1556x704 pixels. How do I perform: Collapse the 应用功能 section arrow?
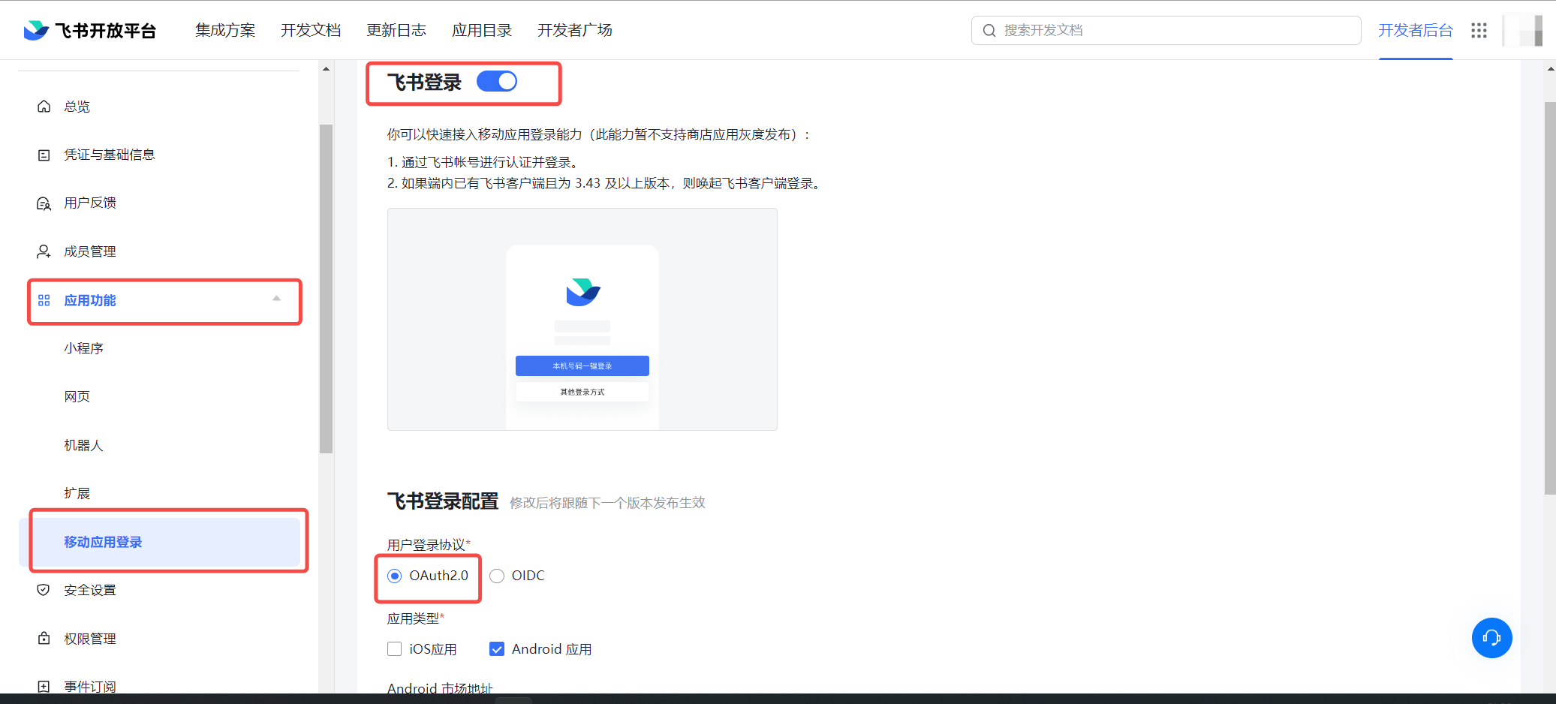[x=276, y=299]
